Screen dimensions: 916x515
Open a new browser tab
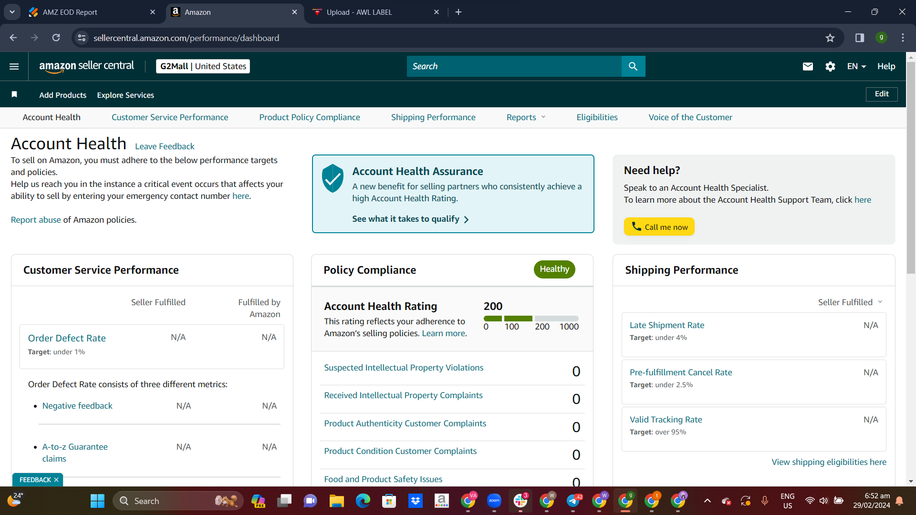[x=458, y=12]
